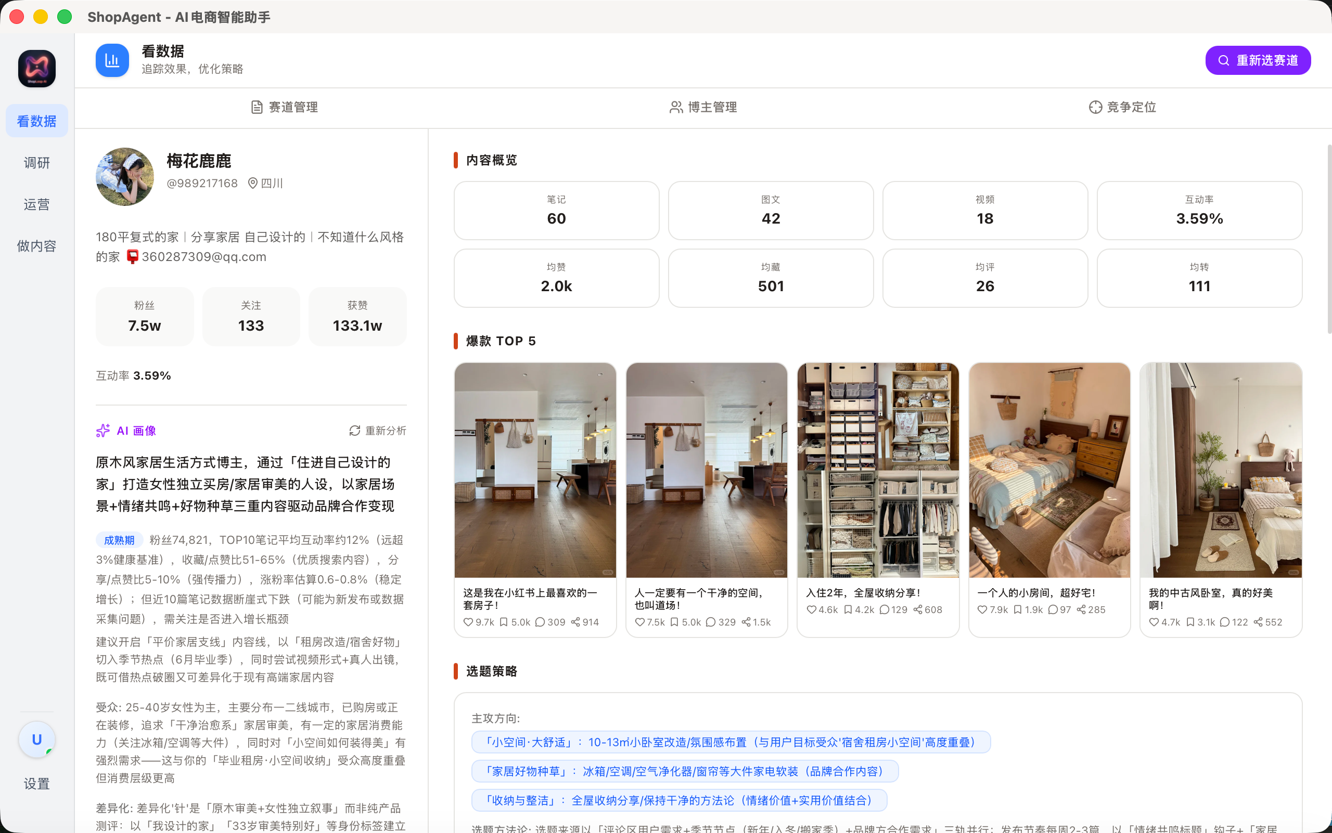
Task: Click bookmark icon on 一个人的小房间 post
Action: [1018, 609]
